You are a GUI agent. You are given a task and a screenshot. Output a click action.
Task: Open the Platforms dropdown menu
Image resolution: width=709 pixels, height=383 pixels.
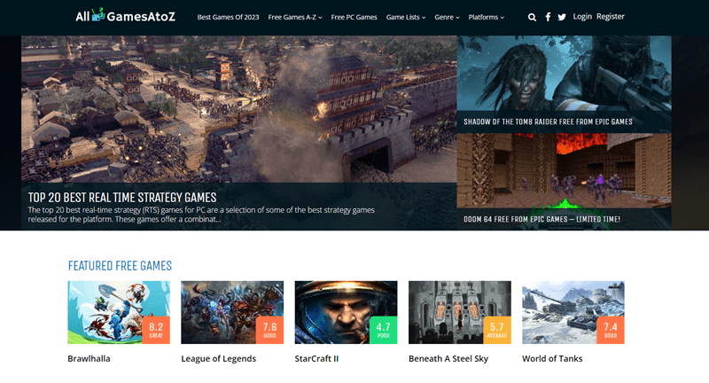click(x=486, y=17)
